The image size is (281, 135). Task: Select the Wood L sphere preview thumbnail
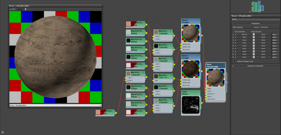(191, 33)
